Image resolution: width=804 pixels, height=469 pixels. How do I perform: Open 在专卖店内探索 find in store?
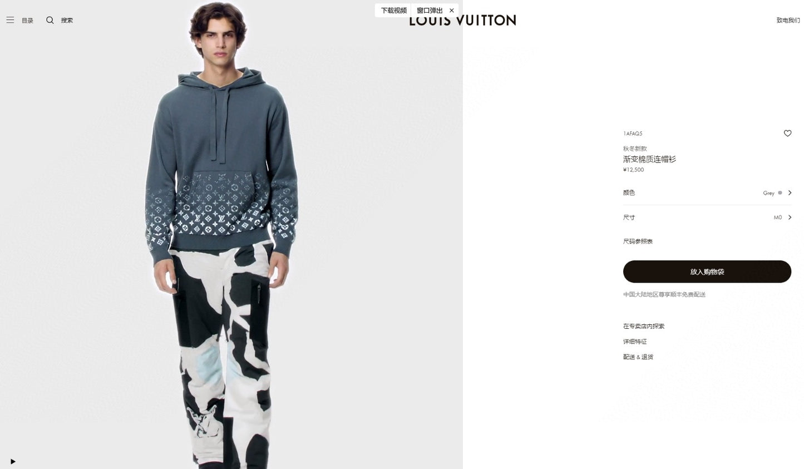point(644,327)
